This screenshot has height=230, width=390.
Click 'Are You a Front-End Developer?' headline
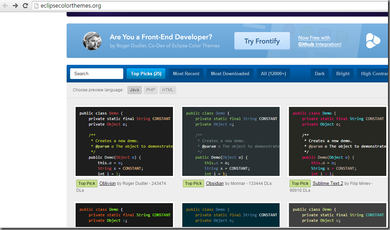coord(161,37)
